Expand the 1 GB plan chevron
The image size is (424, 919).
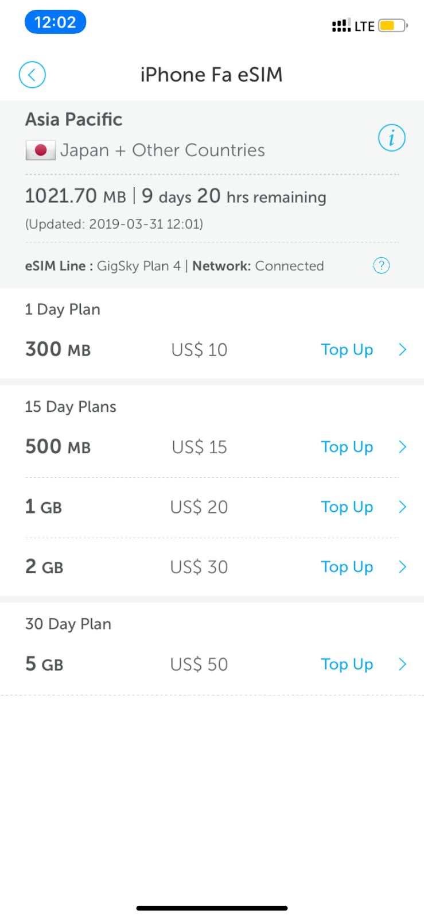403,507
